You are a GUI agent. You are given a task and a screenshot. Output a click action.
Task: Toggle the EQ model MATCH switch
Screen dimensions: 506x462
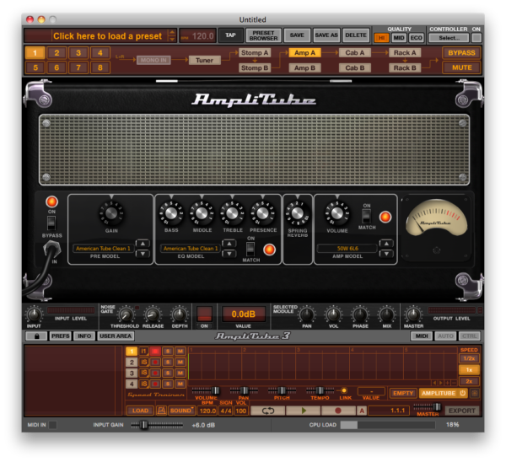point(250,249)
